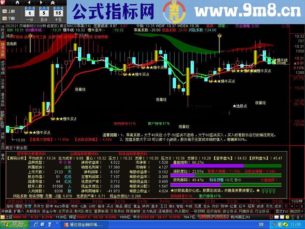Expand hidden indicator tabs with the right arrow
Screen dimensions: 305x229
click(x=285, y=206)
